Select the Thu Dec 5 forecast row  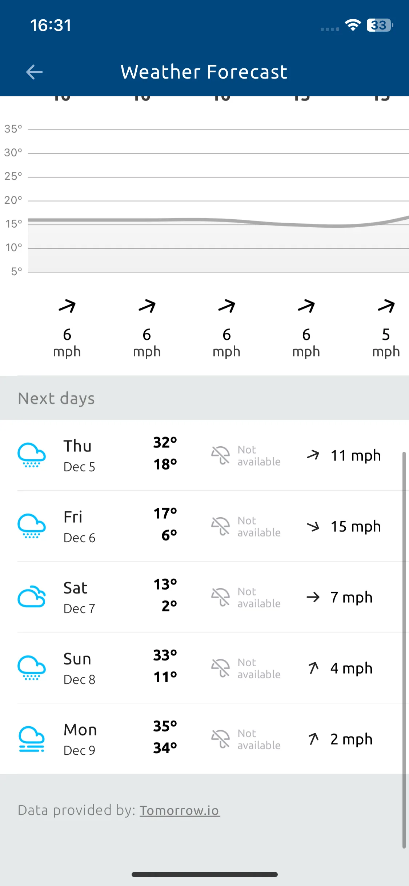(x=204, y=455)
